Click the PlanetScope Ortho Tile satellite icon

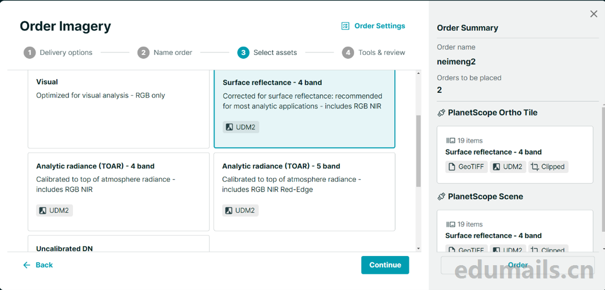pyautogui.click(x=441, y=113)
